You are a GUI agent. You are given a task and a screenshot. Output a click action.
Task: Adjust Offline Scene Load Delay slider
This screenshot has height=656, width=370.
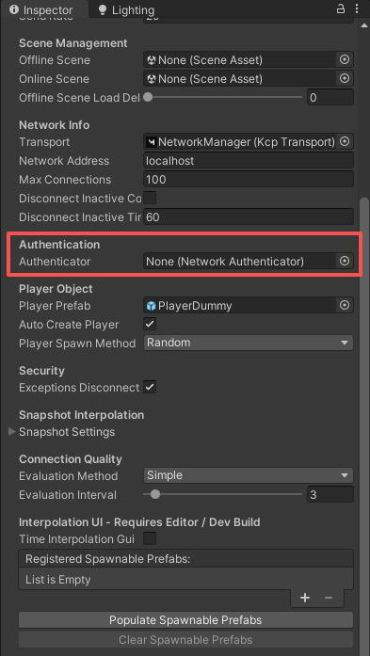pos(223,97)
